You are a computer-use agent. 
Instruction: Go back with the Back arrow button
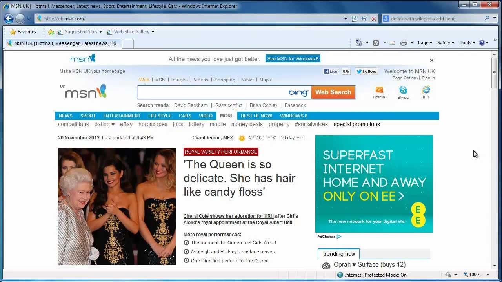click(9, 18)
